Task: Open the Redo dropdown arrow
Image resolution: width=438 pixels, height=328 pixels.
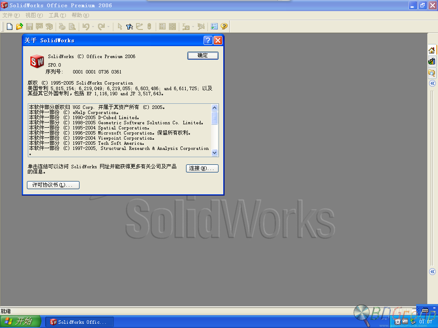Action: tap(108, 27)
